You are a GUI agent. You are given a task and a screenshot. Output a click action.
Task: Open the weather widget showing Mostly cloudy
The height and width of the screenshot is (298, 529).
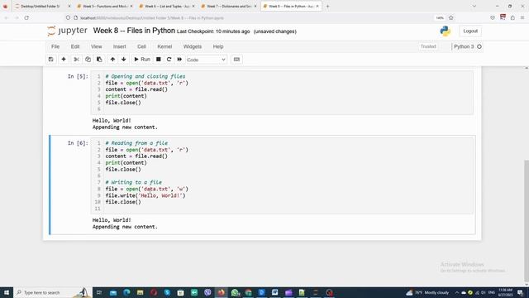pos(427,292)
